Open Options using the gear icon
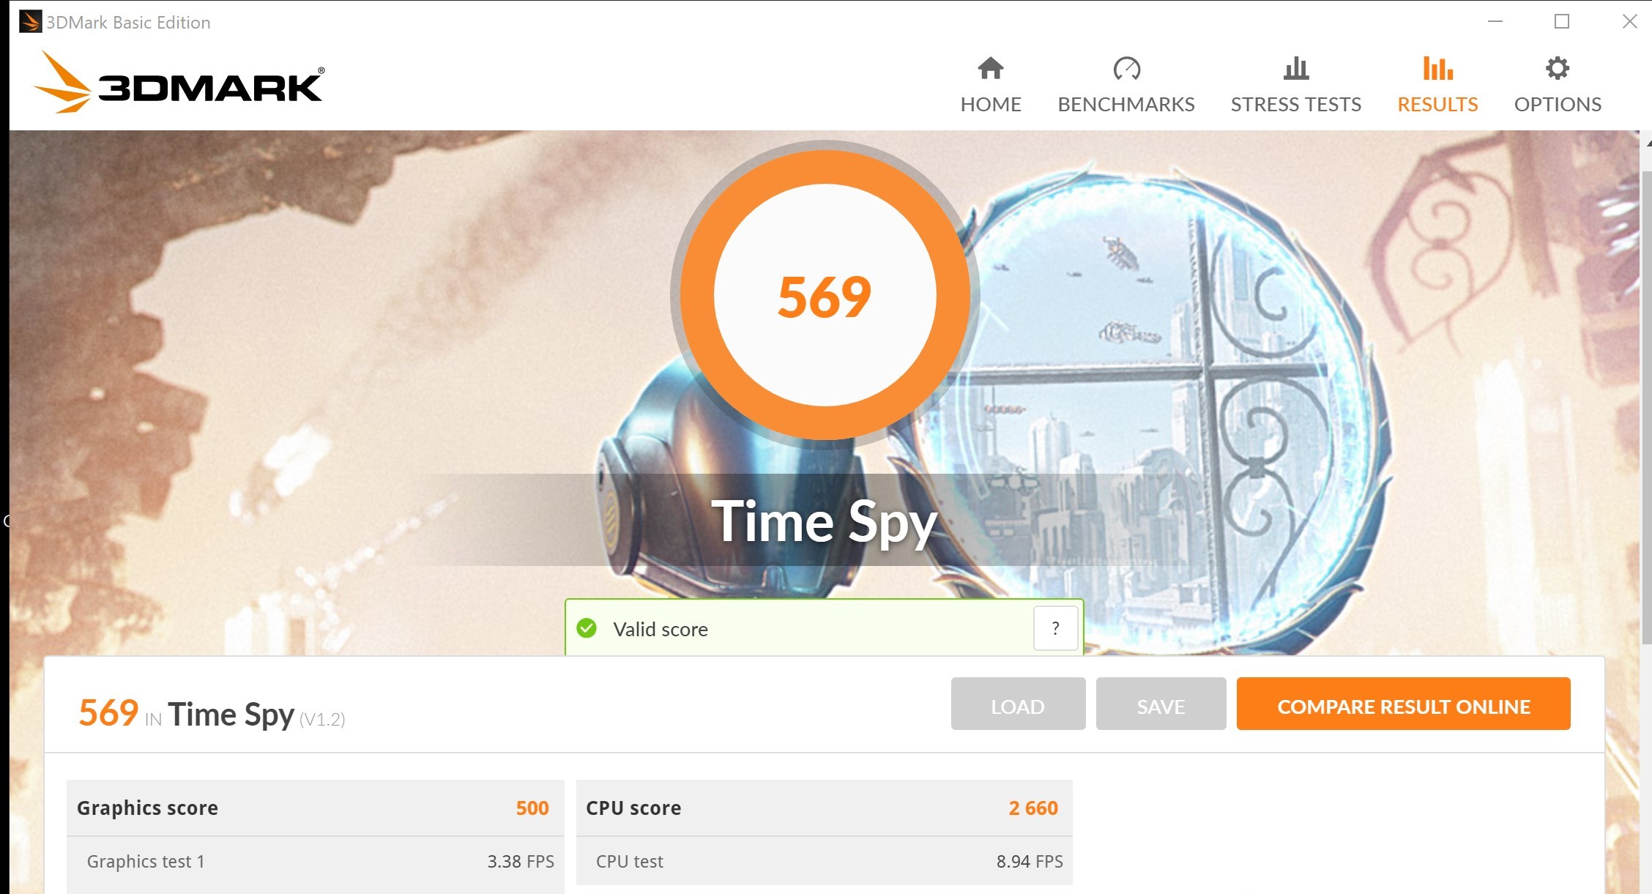The width and height of the screenshot is (1652, 894). pyautogui.click(x=1558, y=68)
